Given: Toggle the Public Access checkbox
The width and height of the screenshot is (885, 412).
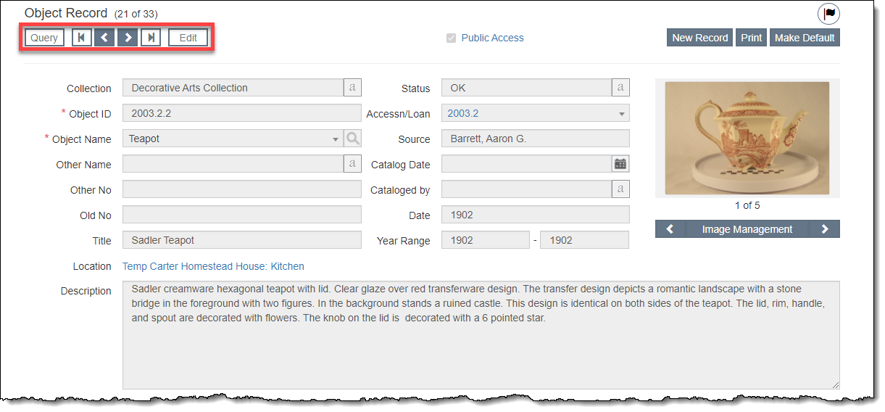Looking at the screenshot, I should click(x=452, y=38).
